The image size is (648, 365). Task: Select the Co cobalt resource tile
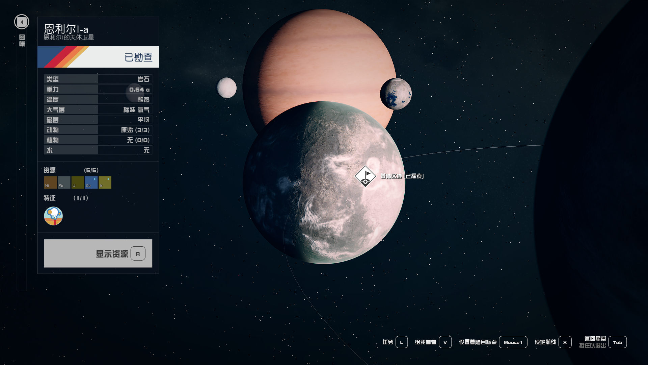coord(91,182)
